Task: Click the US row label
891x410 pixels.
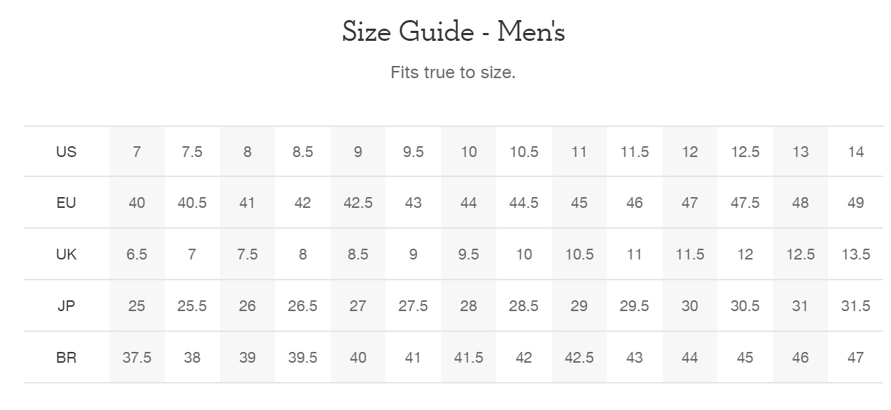Action: [x=66, y=152]
